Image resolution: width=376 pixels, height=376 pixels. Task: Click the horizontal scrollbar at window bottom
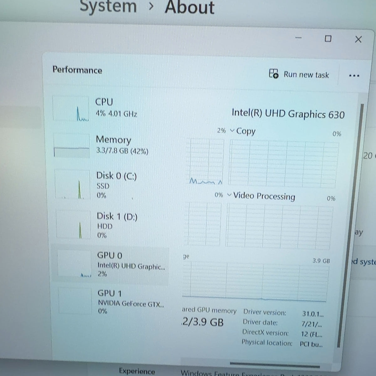pyautogui.click(x=275, y=365)
